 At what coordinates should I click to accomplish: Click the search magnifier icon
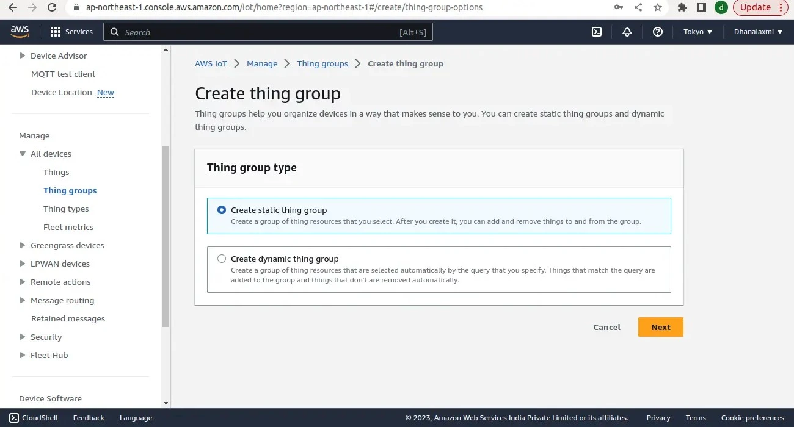(x=114, y=32)
